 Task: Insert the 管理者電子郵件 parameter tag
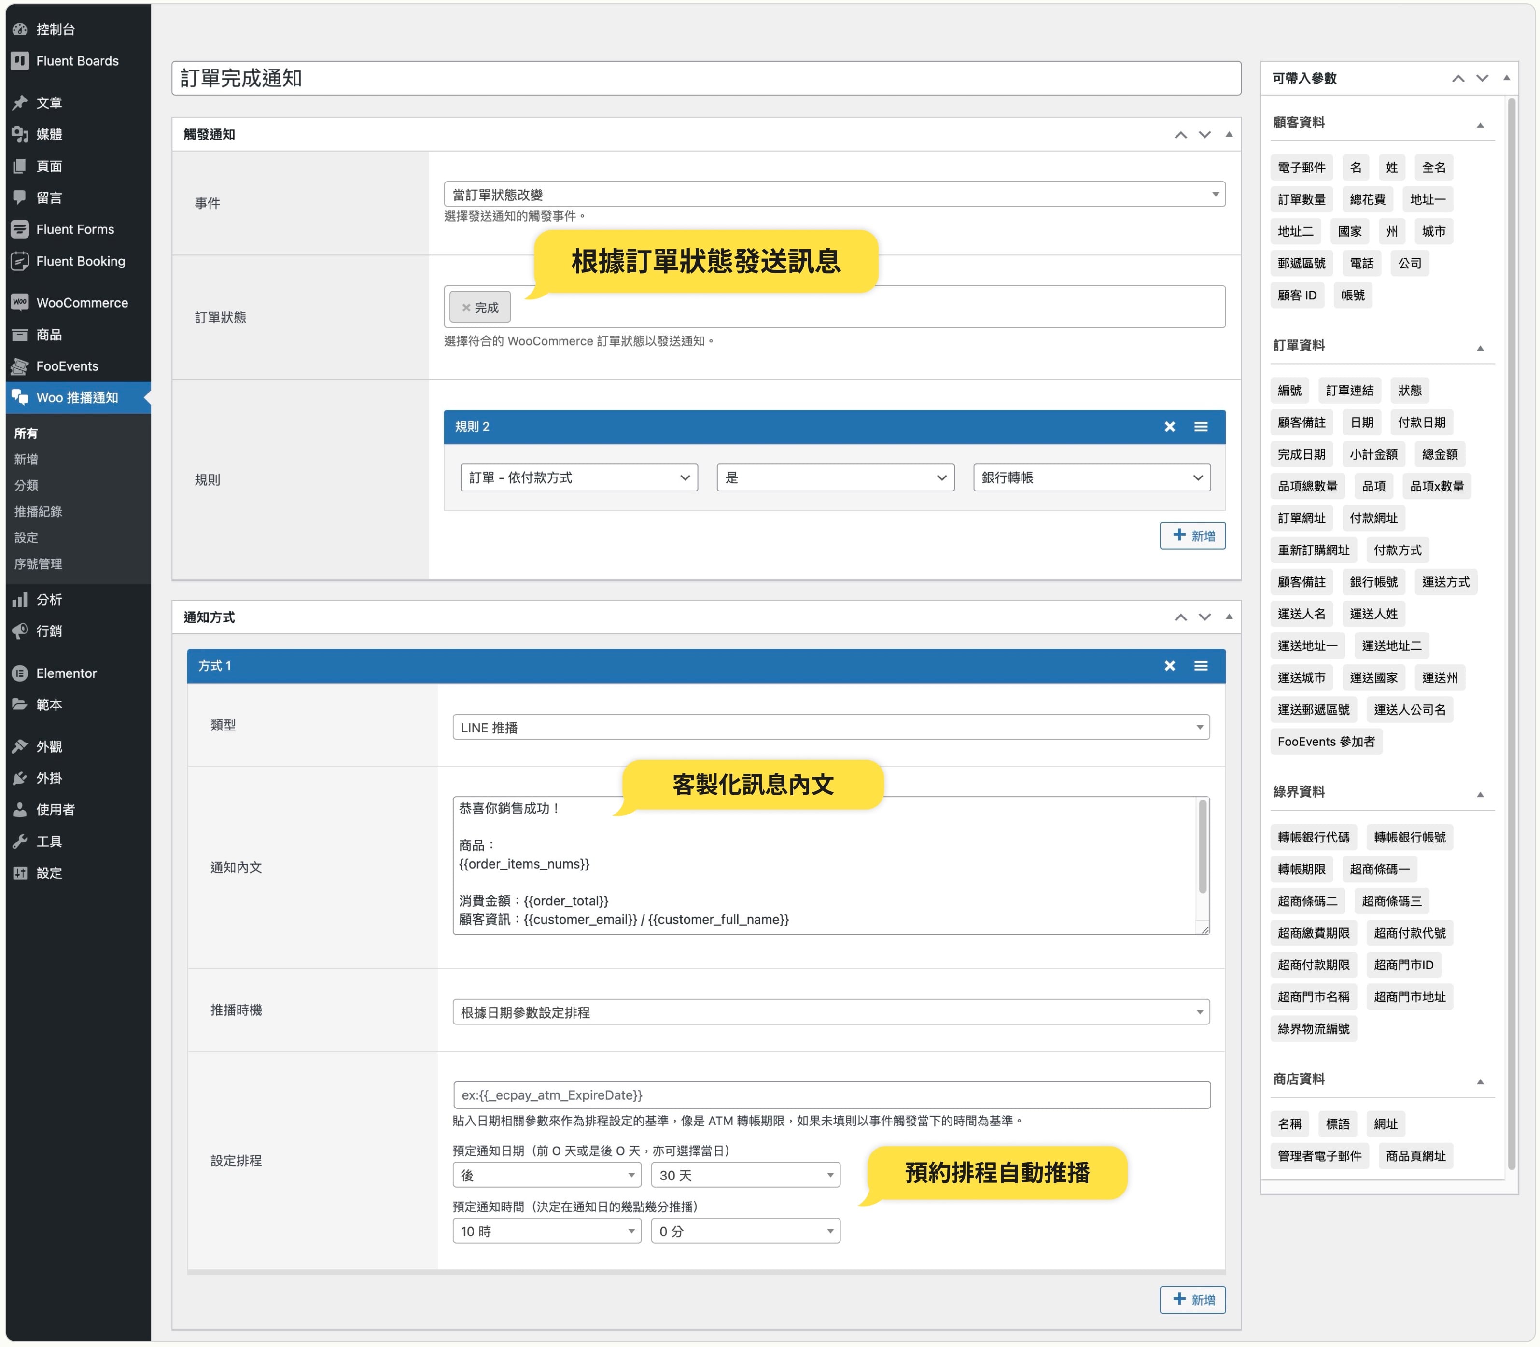click(1319, 1156)
